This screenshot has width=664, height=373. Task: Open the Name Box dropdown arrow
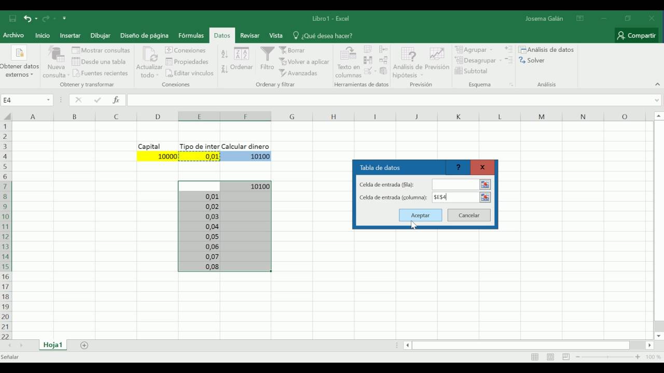click(48, 101)
